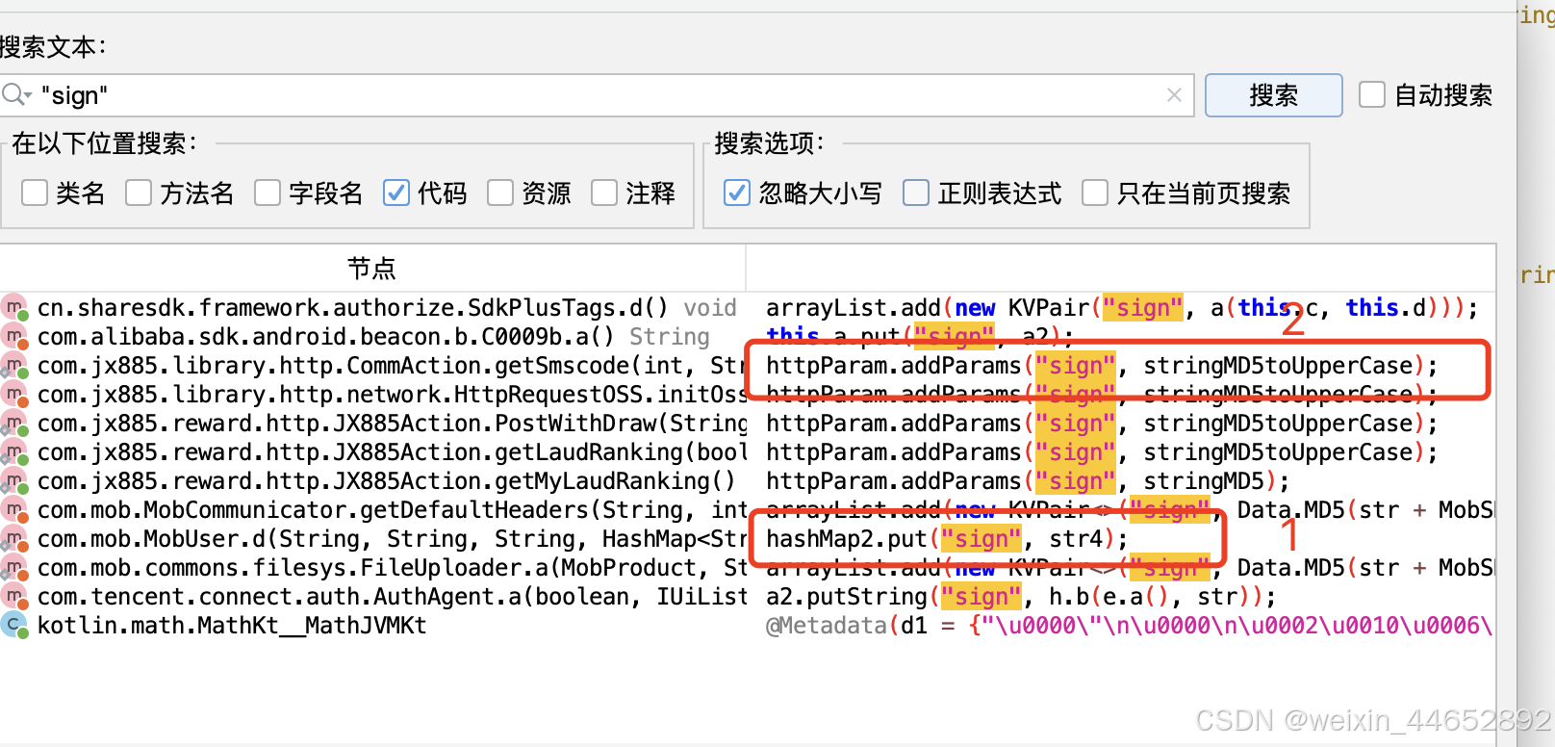Screen dimensions: 1555x747
Task: Select the cn.sharesdk.framework.authorize.SdkPlusTags.d() row
Action: point(748,308)
